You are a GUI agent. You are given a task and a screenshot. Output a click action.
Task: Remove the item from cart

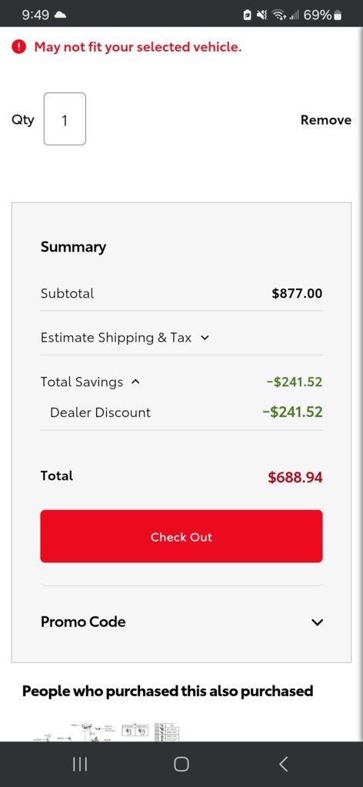326,120
